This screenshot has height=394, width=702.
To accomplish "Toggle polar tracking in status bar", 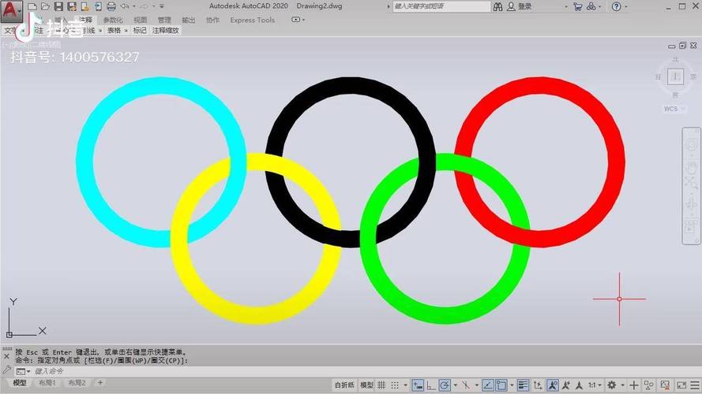I will [x=445, y=385].
